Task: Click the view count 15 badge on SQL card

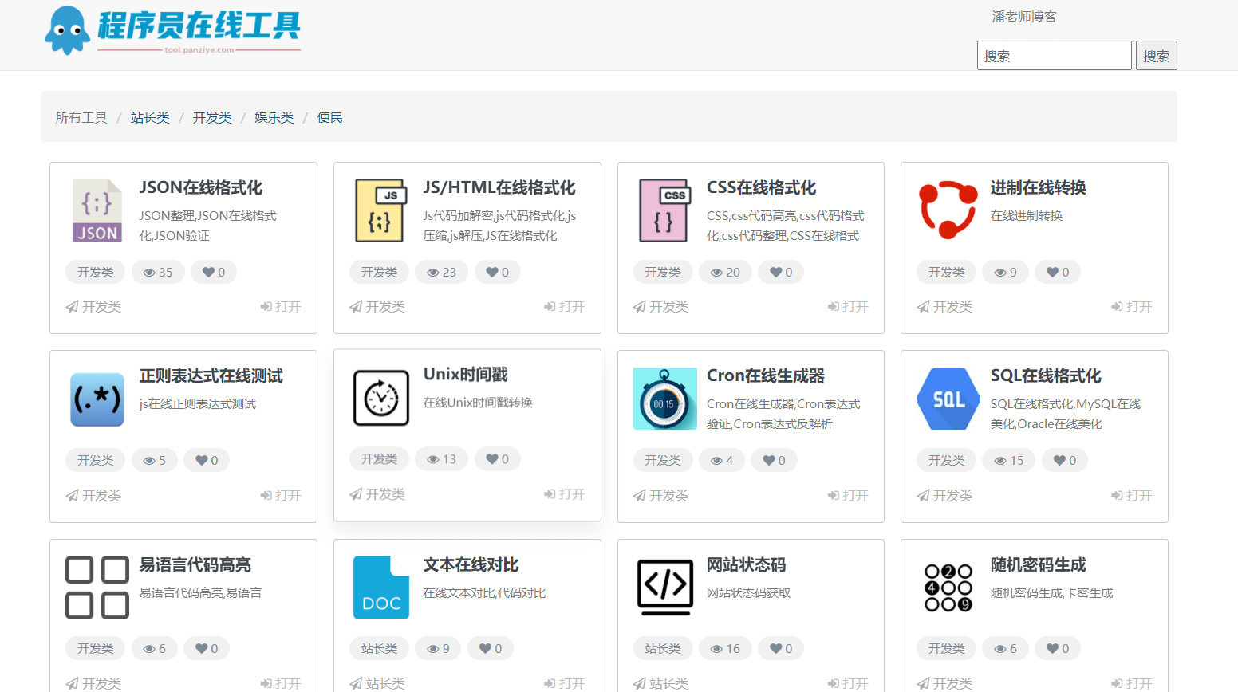Action: coord(1009,460)
